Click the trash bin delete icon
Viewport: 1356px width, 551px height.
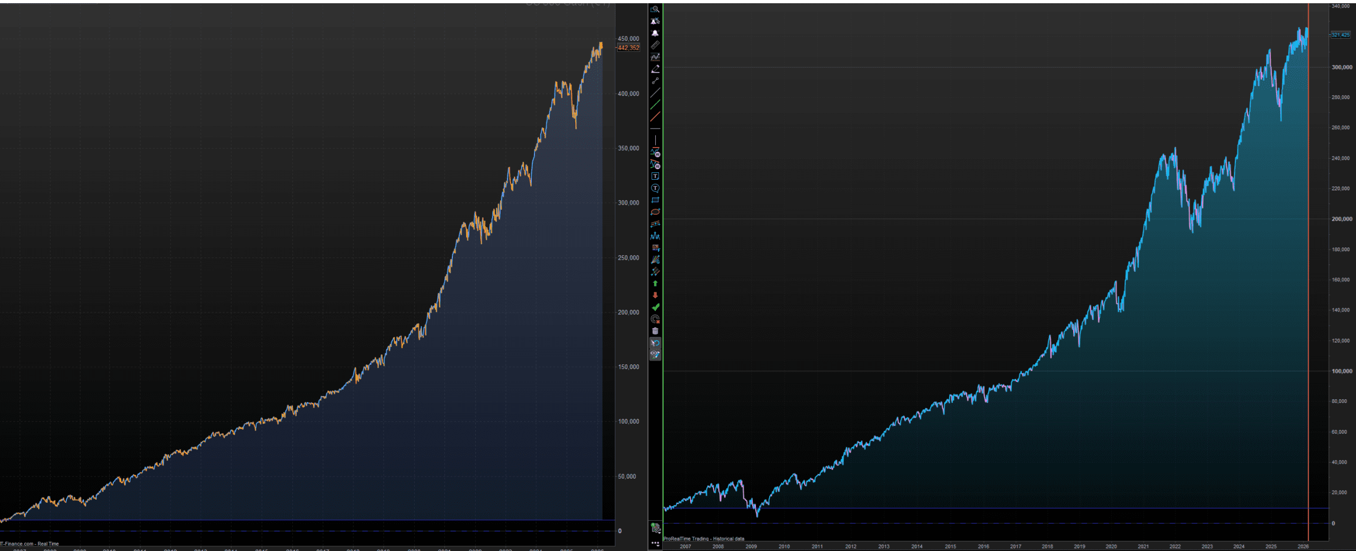pyautogui.click(x=655, y=331)
